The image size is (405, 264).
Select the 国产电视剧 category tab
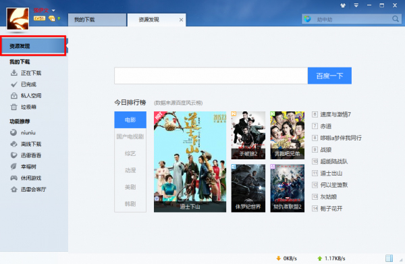tap(130, 136)
